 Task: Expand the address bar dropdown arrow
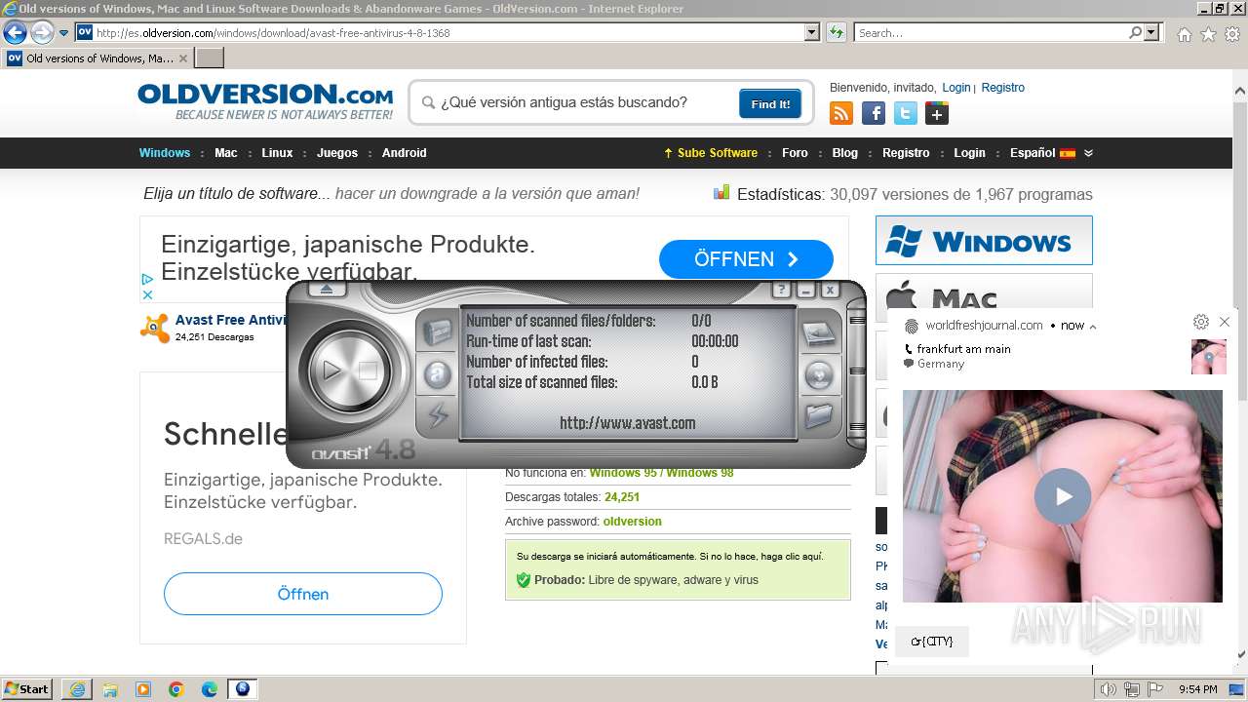click(x=812, y=32)
